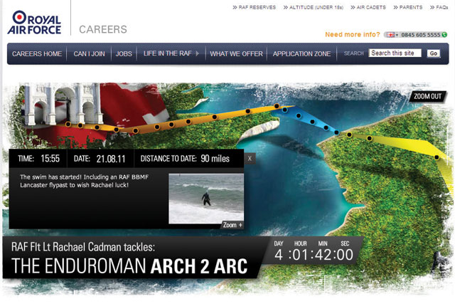The image size is (455, 304).
Task: Click the Marble Arch illustration on the map
Action: pyautogui.click(x=64, y=104)
